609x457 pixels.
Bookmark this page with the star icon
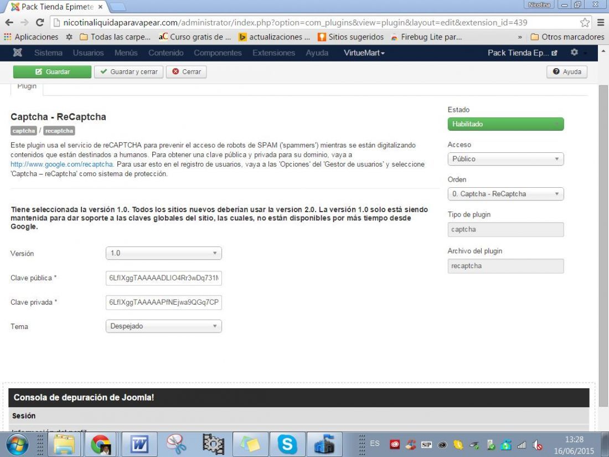[x=585, y=23]
